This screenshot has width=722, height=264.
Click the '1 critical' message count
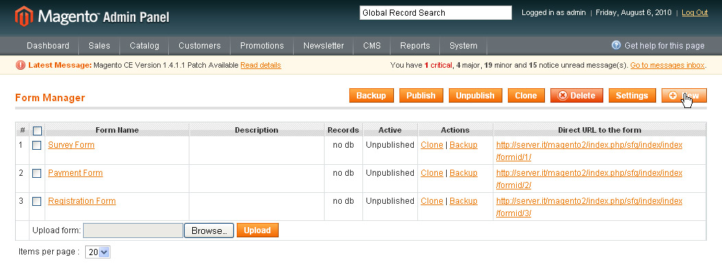point(438,65)
